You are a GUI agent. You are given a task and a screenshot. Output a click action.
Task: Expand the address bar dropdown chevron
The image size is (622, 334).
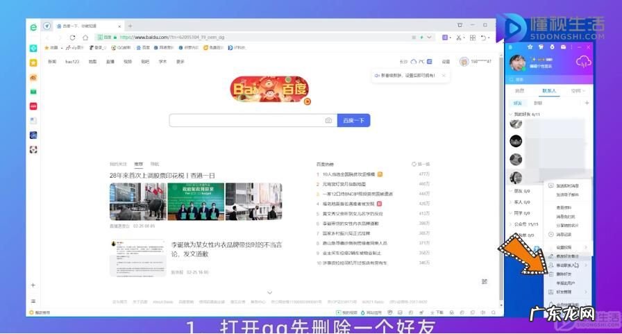coord(429,37)
